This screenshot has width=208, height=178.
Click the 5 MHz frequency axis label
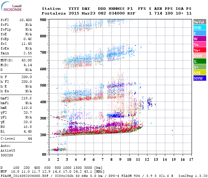[85, 160]
